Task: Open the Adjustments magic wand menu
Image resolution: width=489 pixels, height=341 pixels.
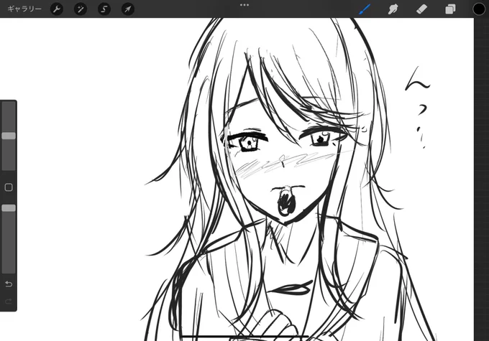Action: (81, 9)
